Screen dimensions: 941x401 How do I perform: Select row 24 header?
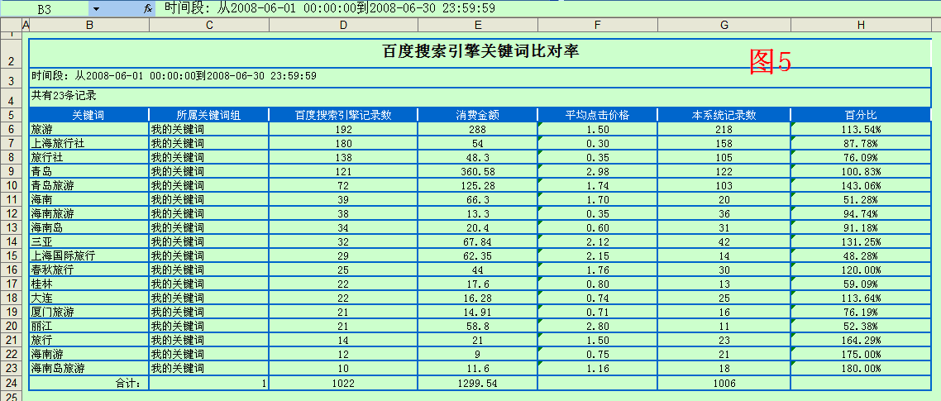tap(10, 384)
